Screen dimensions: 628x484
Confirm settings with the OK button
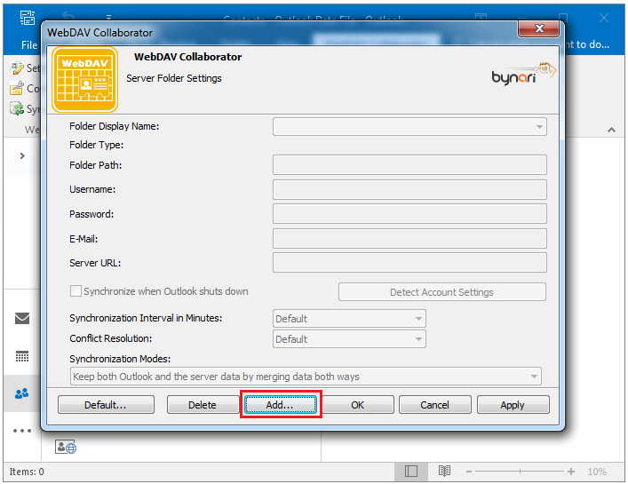(x=358, y=404)
